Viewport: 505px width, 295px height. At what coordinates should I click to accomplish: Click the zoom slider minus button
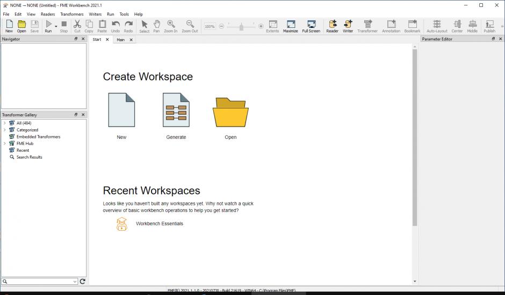pos(221,26)
